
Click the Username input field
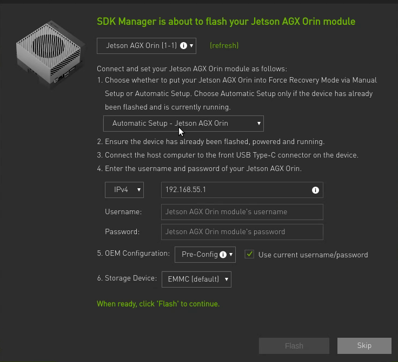tap(242, 212)
